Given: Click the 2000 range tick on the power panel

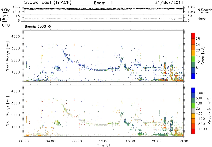Looking at the screenshot, I should [16, 60].
